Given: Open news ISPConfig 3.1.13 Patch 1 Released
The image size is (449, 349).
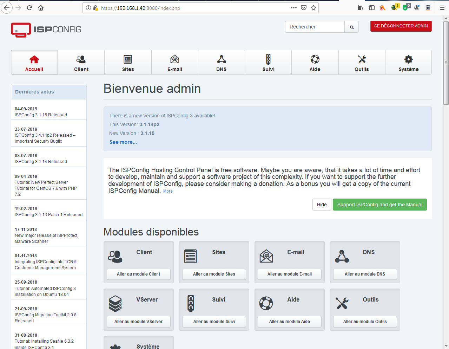Looking at the screenshot, I should 48,215.
